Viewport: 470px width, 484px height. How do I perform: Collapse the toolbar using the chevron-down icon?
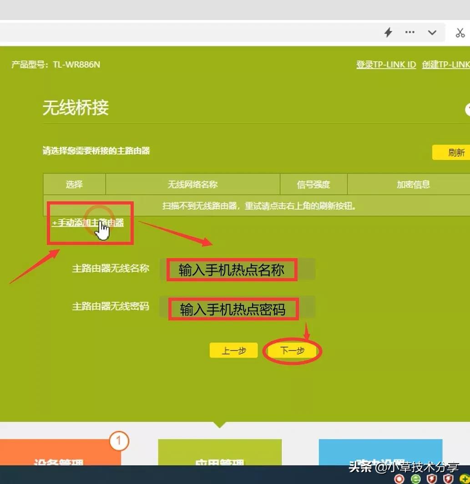pyautogui.click(x=431, y=32)
